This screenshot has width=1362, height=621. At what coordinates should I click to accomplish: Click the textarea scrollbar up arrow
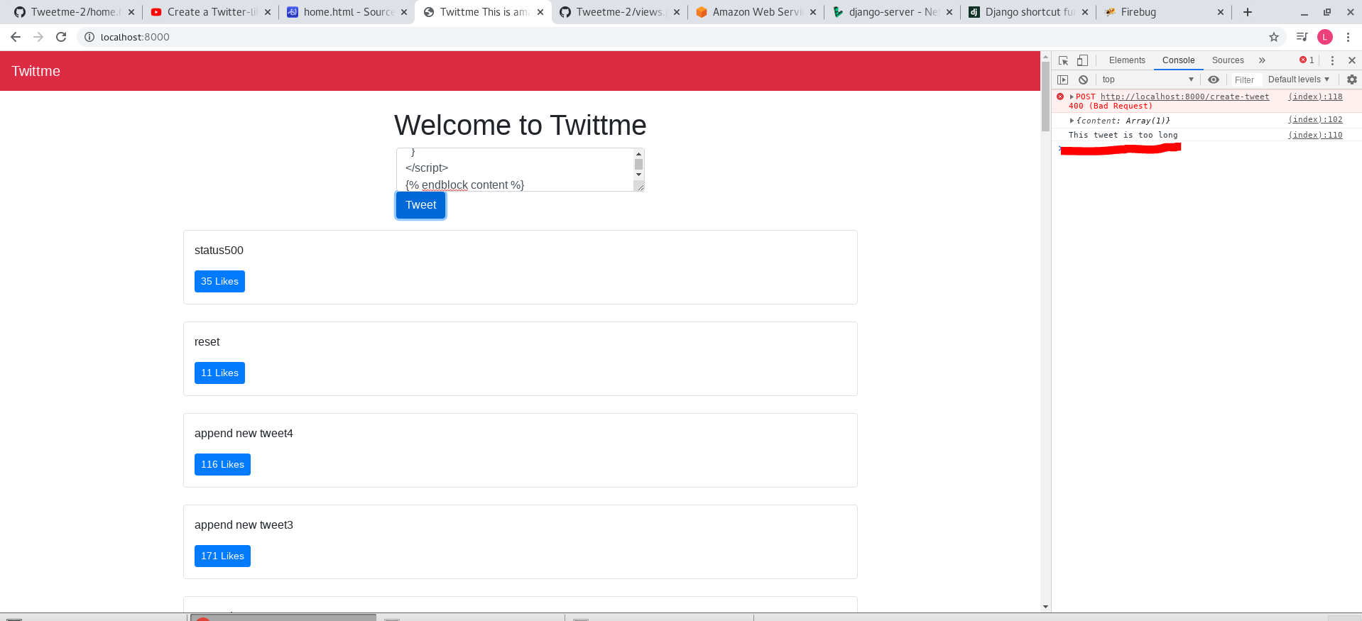[x=638, y=154]
